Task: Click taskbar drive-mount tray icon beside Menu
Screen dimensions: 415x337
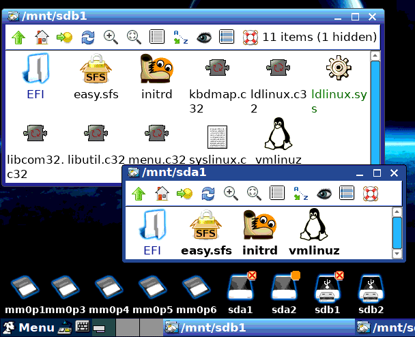Action: (x=65, y=327)
